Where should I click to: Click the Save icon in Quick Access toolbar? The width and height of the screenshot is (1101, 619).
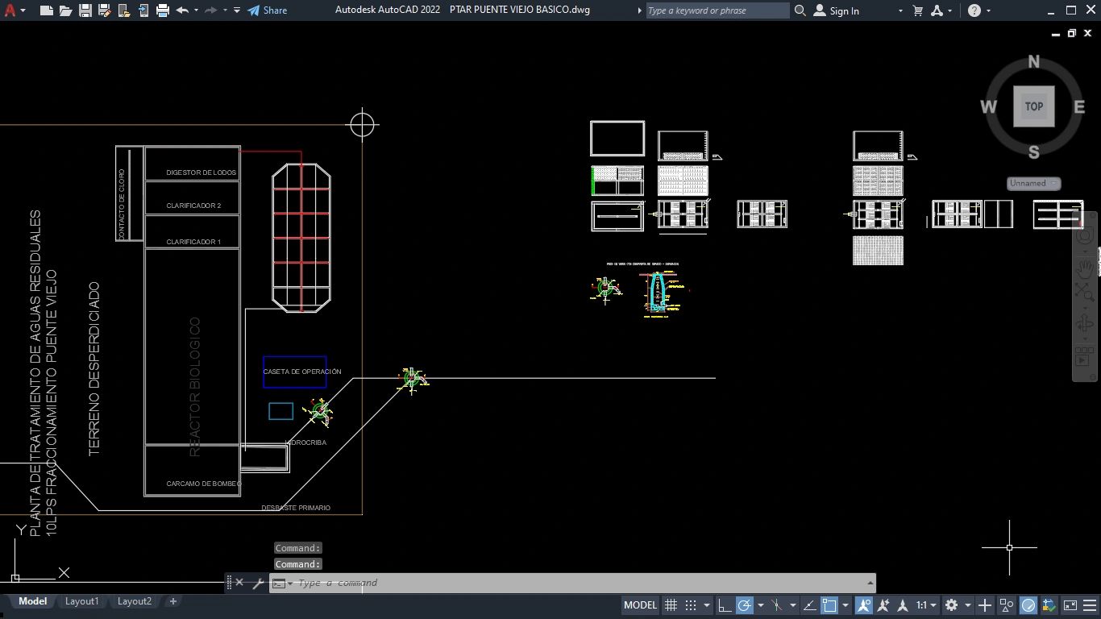tap(85, 10)
